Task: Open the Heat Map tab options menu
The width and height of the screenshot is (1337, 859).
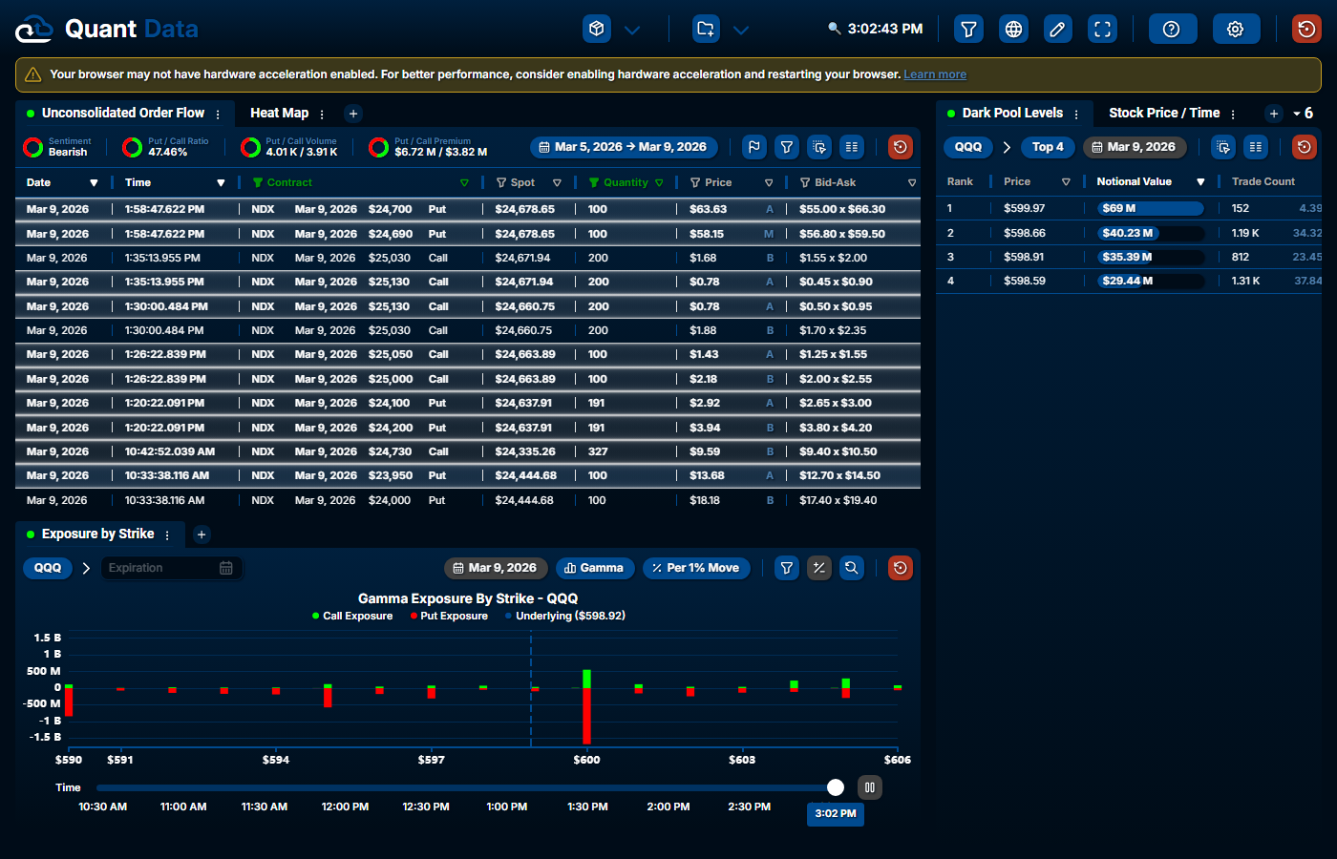Action: 322,115
